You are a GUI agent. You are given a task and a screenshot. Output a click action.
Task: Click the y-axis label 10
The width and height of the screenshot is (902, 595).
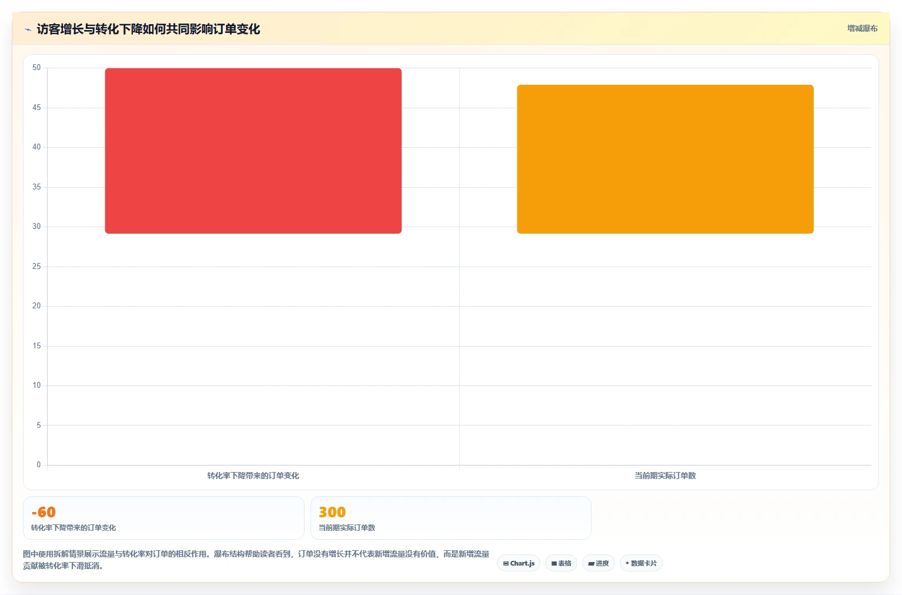click(x=36, y=385)
